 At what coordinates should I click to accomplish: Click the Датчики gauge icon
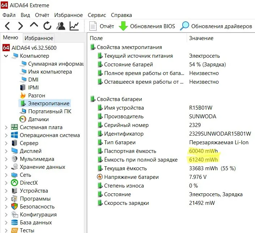click(23, 119)
